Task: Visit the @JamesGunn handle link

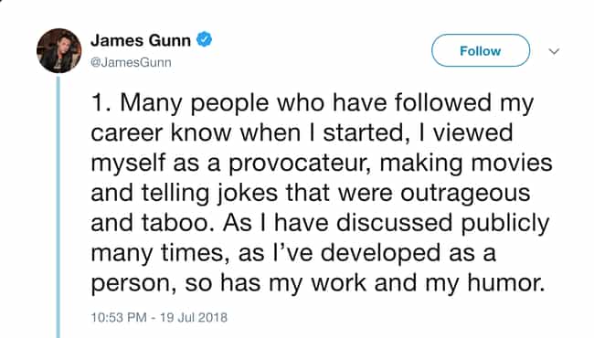Action: [131, 62]
